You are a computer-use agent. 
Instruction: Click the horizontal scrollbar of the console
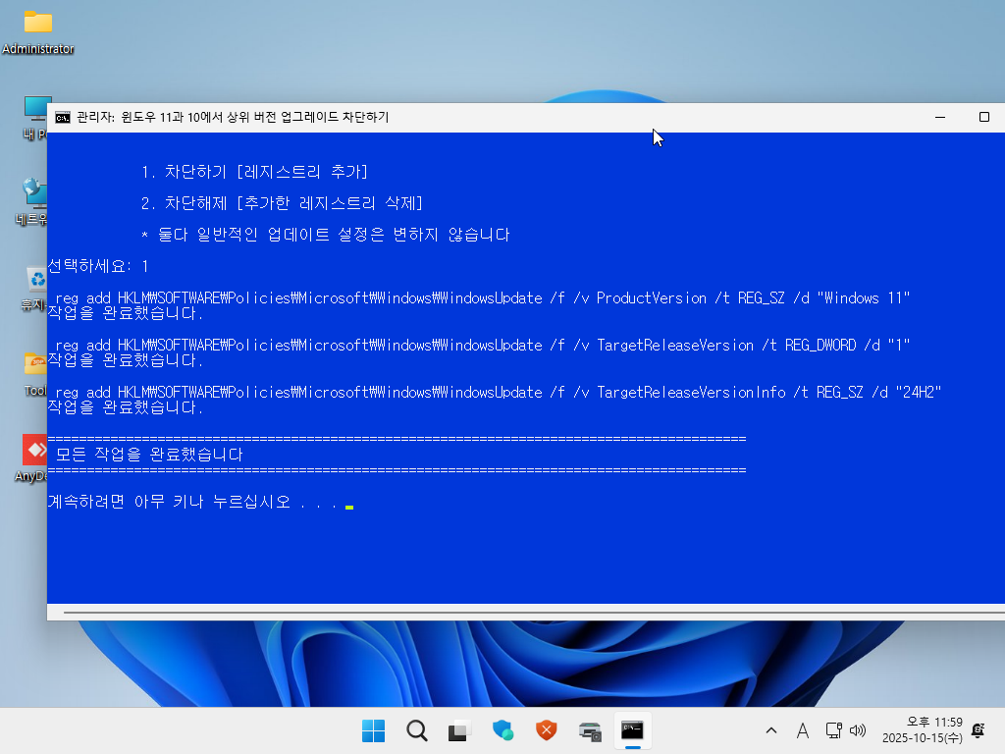534,613
